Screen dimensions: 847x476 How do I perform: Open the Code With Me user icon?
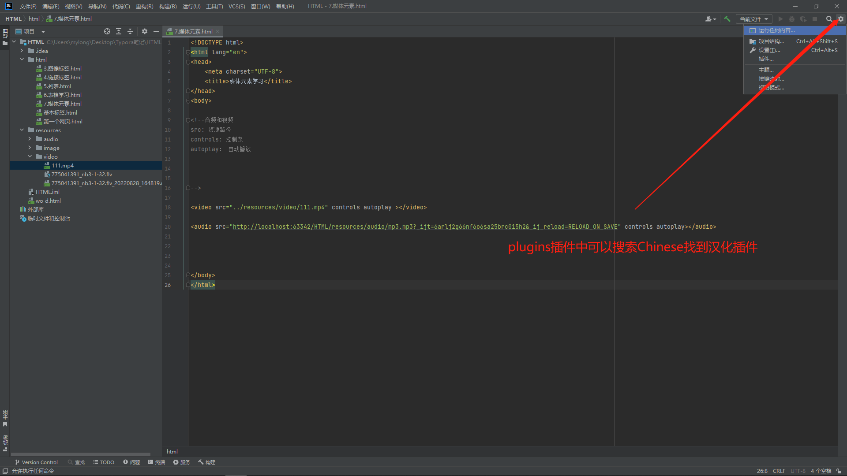[710, 19]
